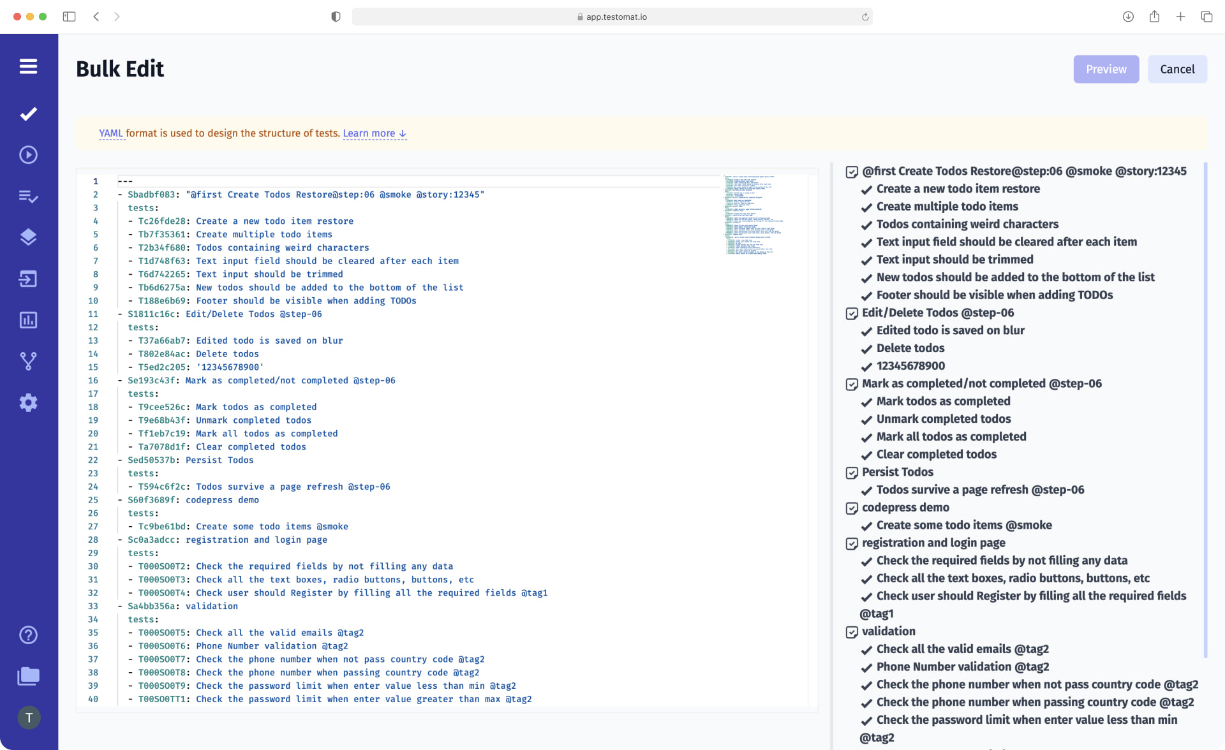1225x750 pixels.
Task: Toggle the Persist Todos suite checkbox
Action: pyautogui.click(x=852, y=473)
